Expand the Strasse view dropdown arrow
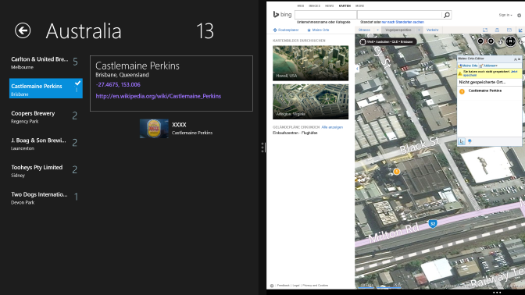The width and height of the screenshot is (525, 295). tap(377, 30)
